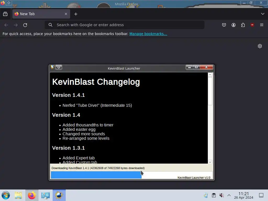
Task: Toggle Firefox window on-all-desktops diamond button
Action: (x=9, y=3)
